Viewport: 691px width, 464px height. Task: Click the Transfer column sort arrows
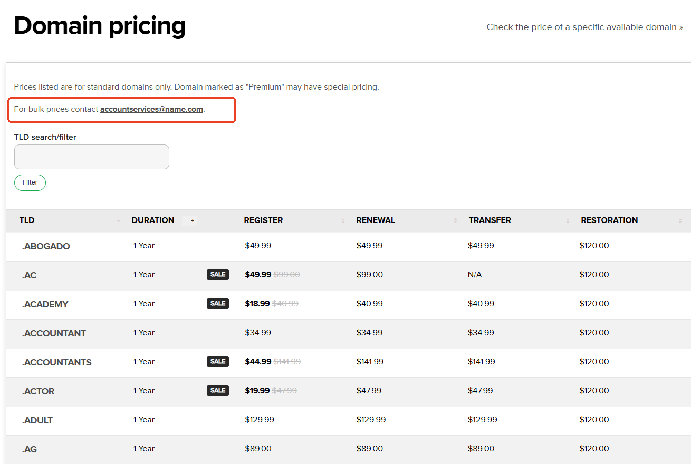coord(568,221)
